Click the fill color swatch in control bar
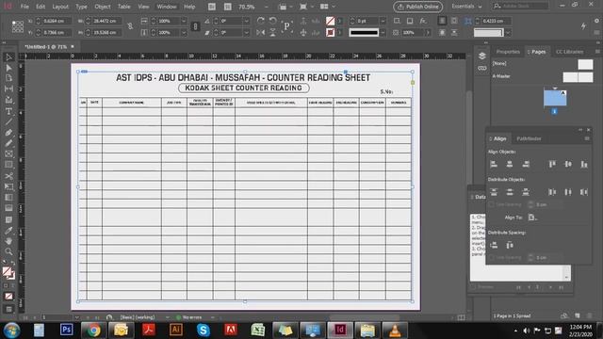 coord(330,21)
